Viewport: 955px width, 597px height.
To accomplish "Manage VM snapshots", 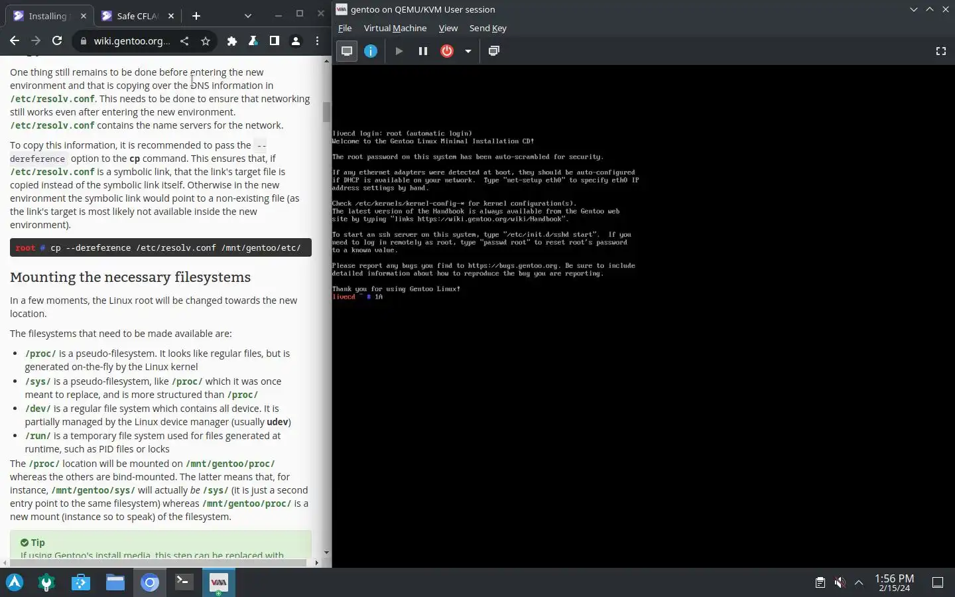I will pos(493,51).
